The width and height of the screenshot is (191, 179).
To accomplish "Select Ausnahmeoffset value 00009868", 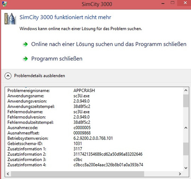I will click(x=82, y=133).
